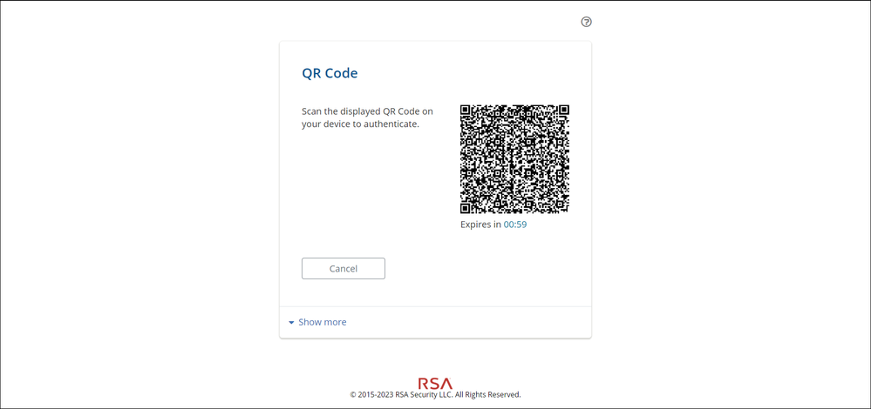The height and width of the screenshot is (409, 871).
Task: Click the RSA Security copyright notice
Action: pos(435,395)
